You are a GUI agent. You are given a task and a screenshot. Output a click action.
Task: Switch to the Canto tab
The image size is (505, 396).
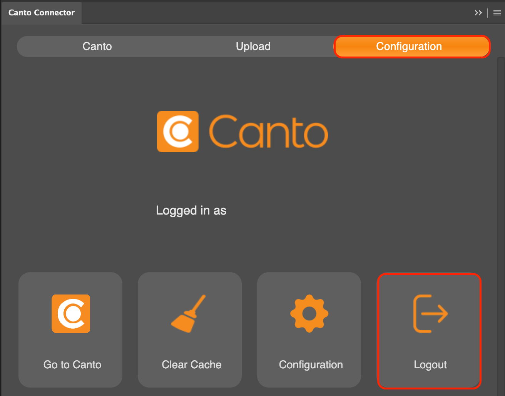coord(97,47)
